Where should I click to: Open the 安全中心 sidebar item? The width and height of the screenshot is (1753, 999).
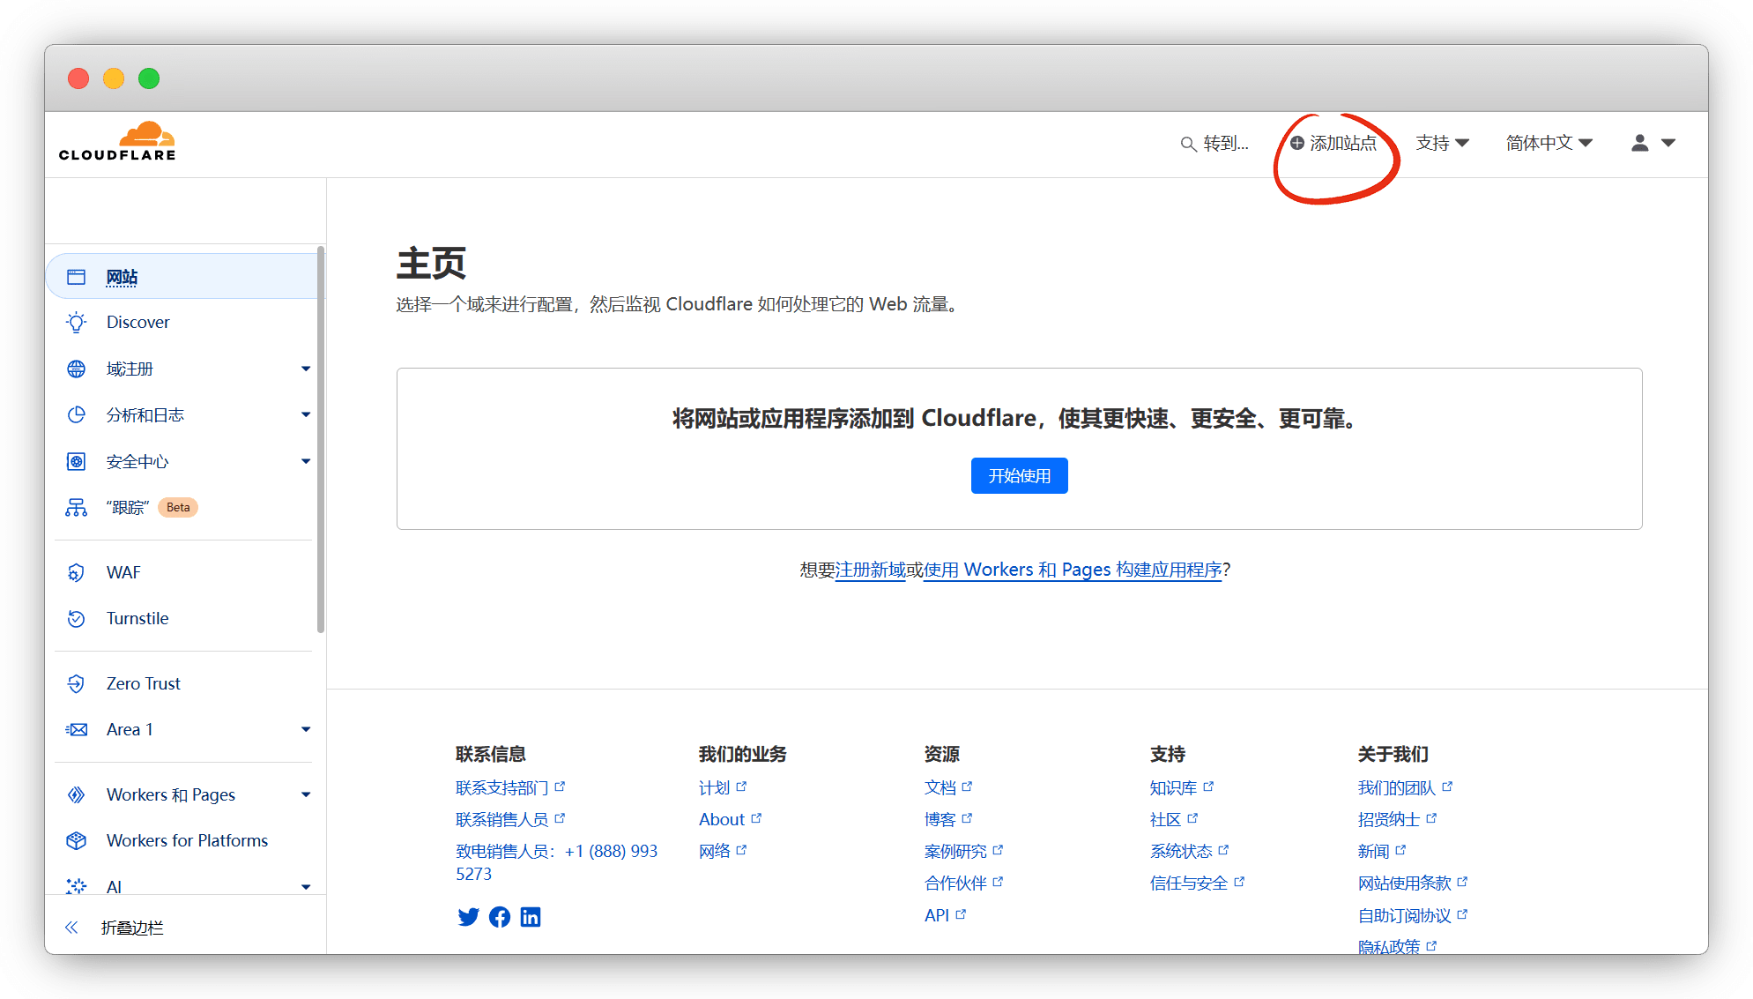pos(137,462)
